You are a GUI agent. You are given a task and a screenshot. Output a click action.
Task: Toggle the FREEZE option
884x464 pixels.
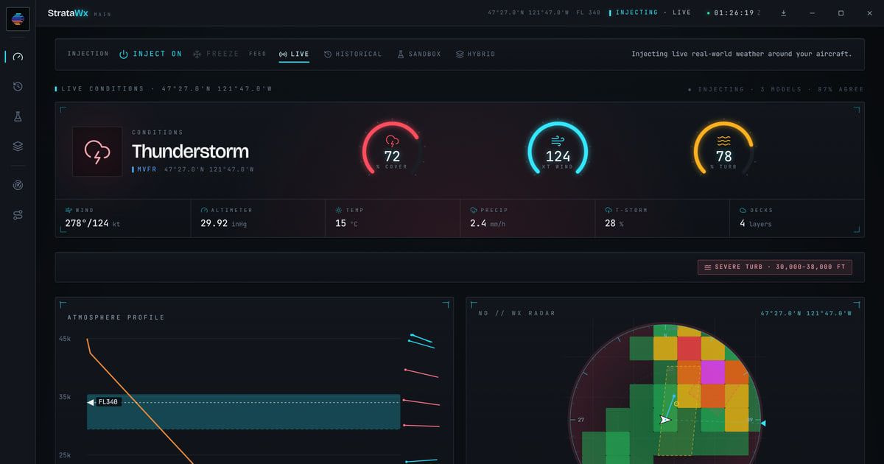click(x=216, y=54)
